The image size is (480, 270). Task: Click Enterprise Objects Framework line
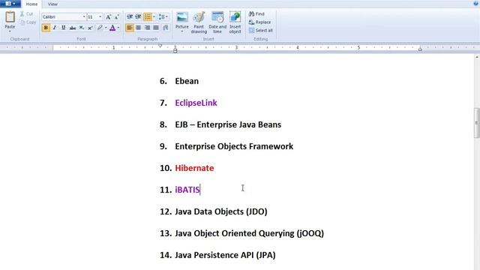coord(234,146)
